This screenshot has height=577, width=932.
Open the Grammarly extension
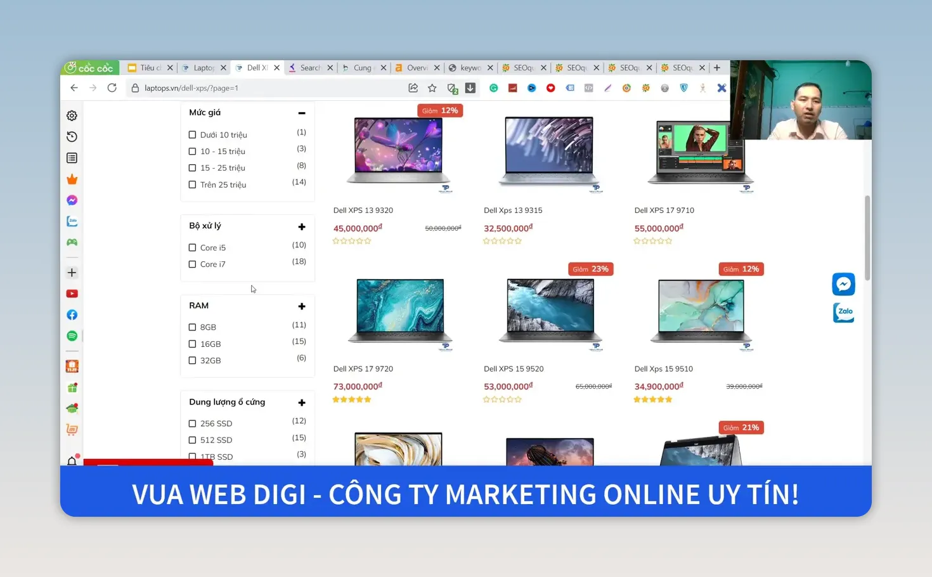tap(494, 88)
